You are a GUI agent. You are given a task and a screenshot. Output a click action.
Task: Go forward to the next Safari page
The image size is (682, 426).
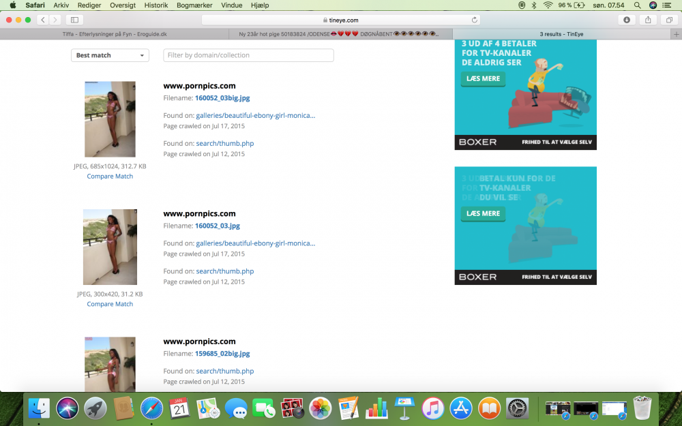click(x=55, y=20)
